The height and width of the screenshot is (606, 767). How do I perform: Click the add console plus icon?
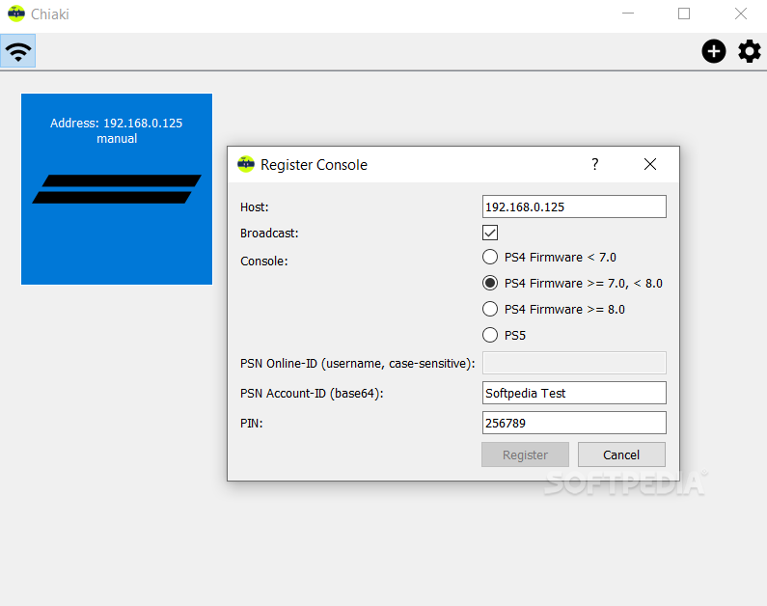[x=714, y=51]
